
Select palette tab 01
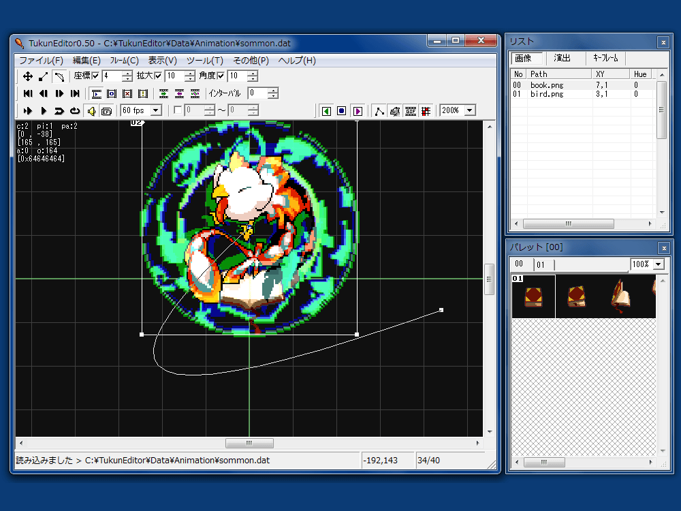(x=543, y=264)
